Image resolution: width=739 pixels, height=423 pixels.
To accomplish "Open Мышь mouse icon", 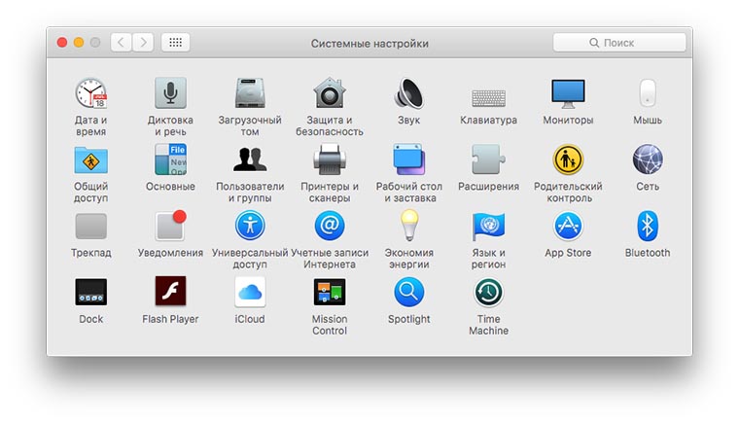I will pyautogui.click(x=647, y=93).
